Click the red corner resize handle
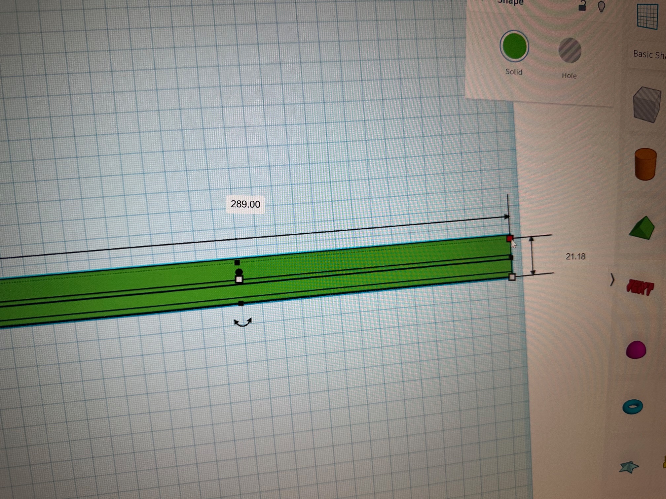 point(509,238)
